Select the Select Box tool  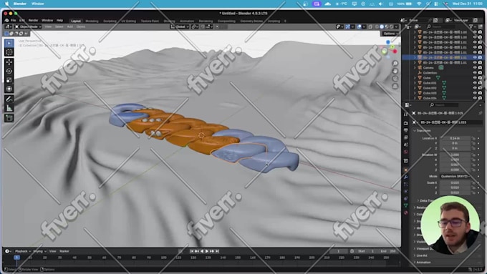tap(9, 43)
